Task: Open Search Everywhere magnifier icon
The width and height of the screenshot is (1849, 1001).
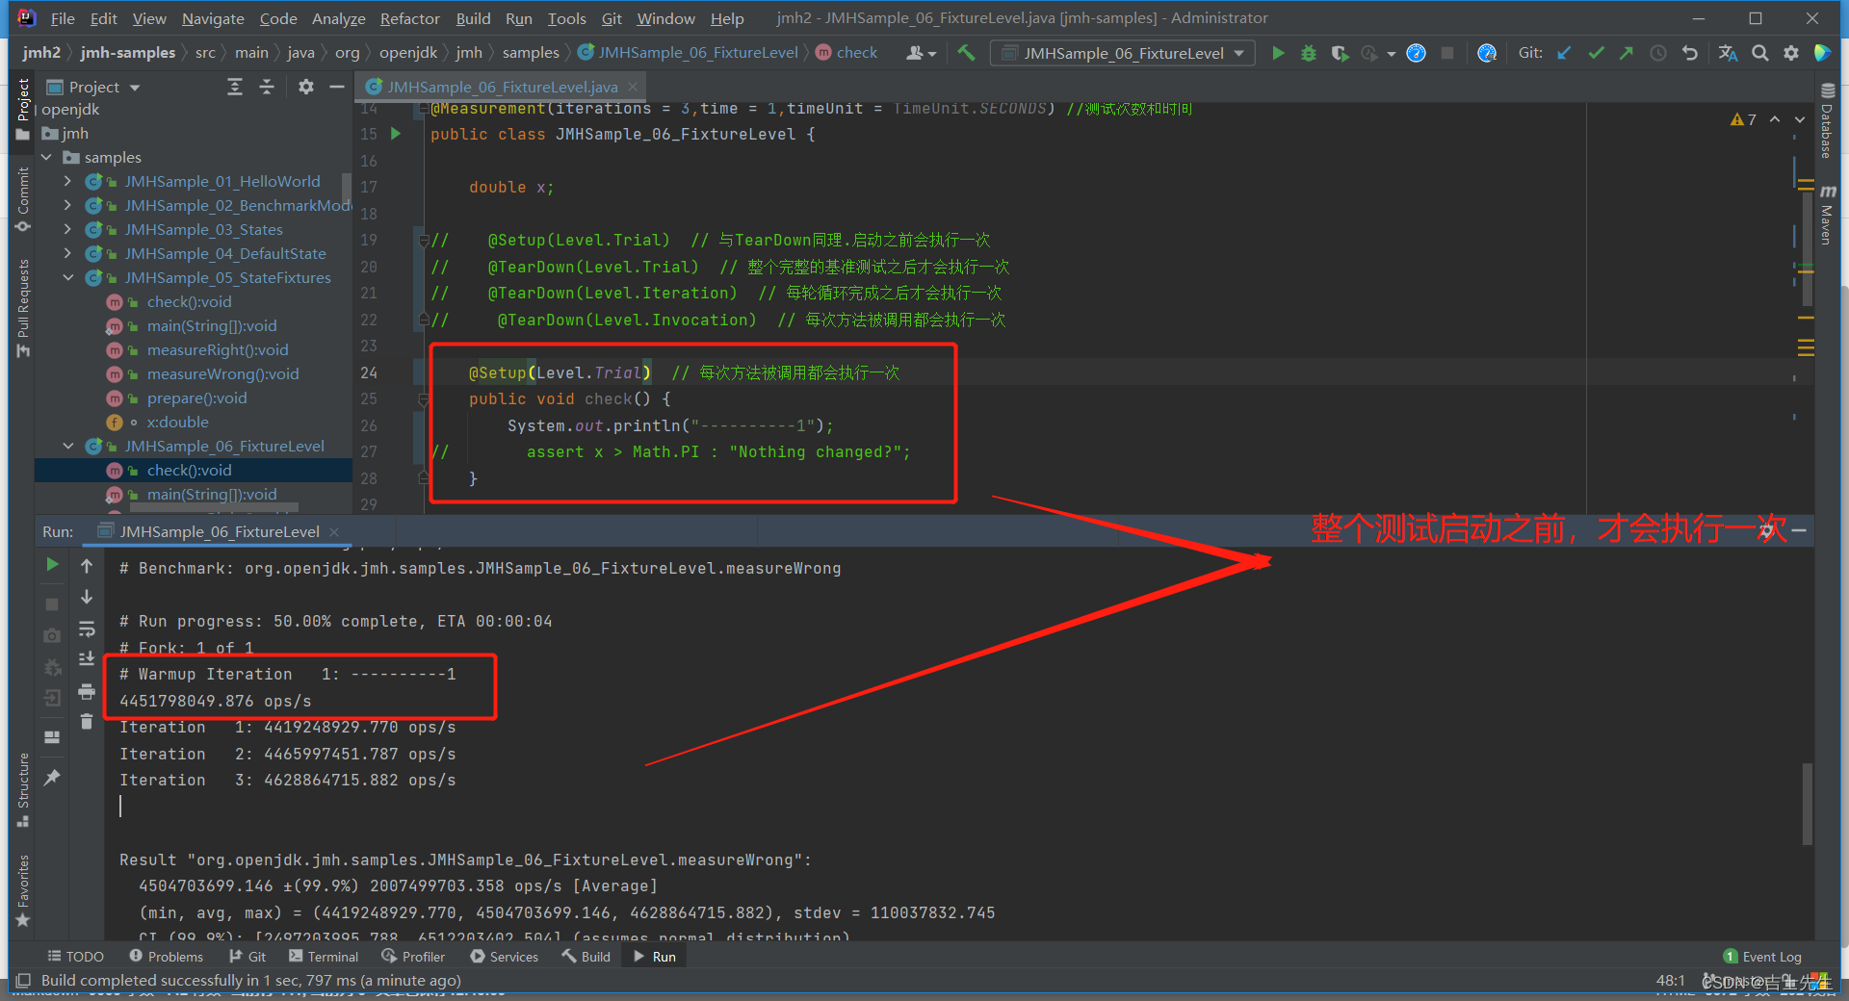Action: (x=1760, y=53)
